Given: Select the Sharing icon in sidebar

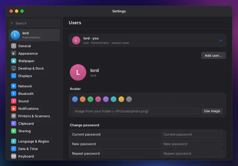Looking at the screenshot, I should [x=14, y=131].
